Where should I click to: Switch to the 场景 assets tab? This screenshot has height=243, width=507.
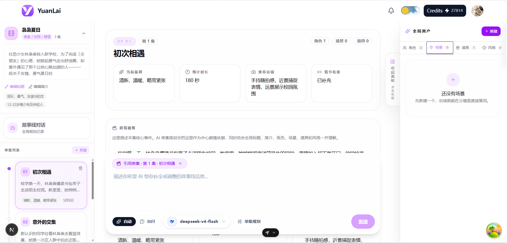click(x=440, y=48)
